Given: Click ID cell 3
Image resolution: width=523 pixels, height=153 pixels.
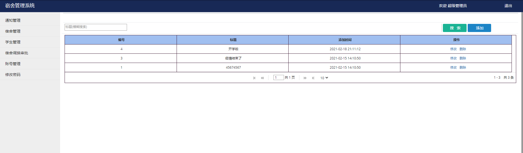Looking at the screenshot, I should [x=121, y=58].
